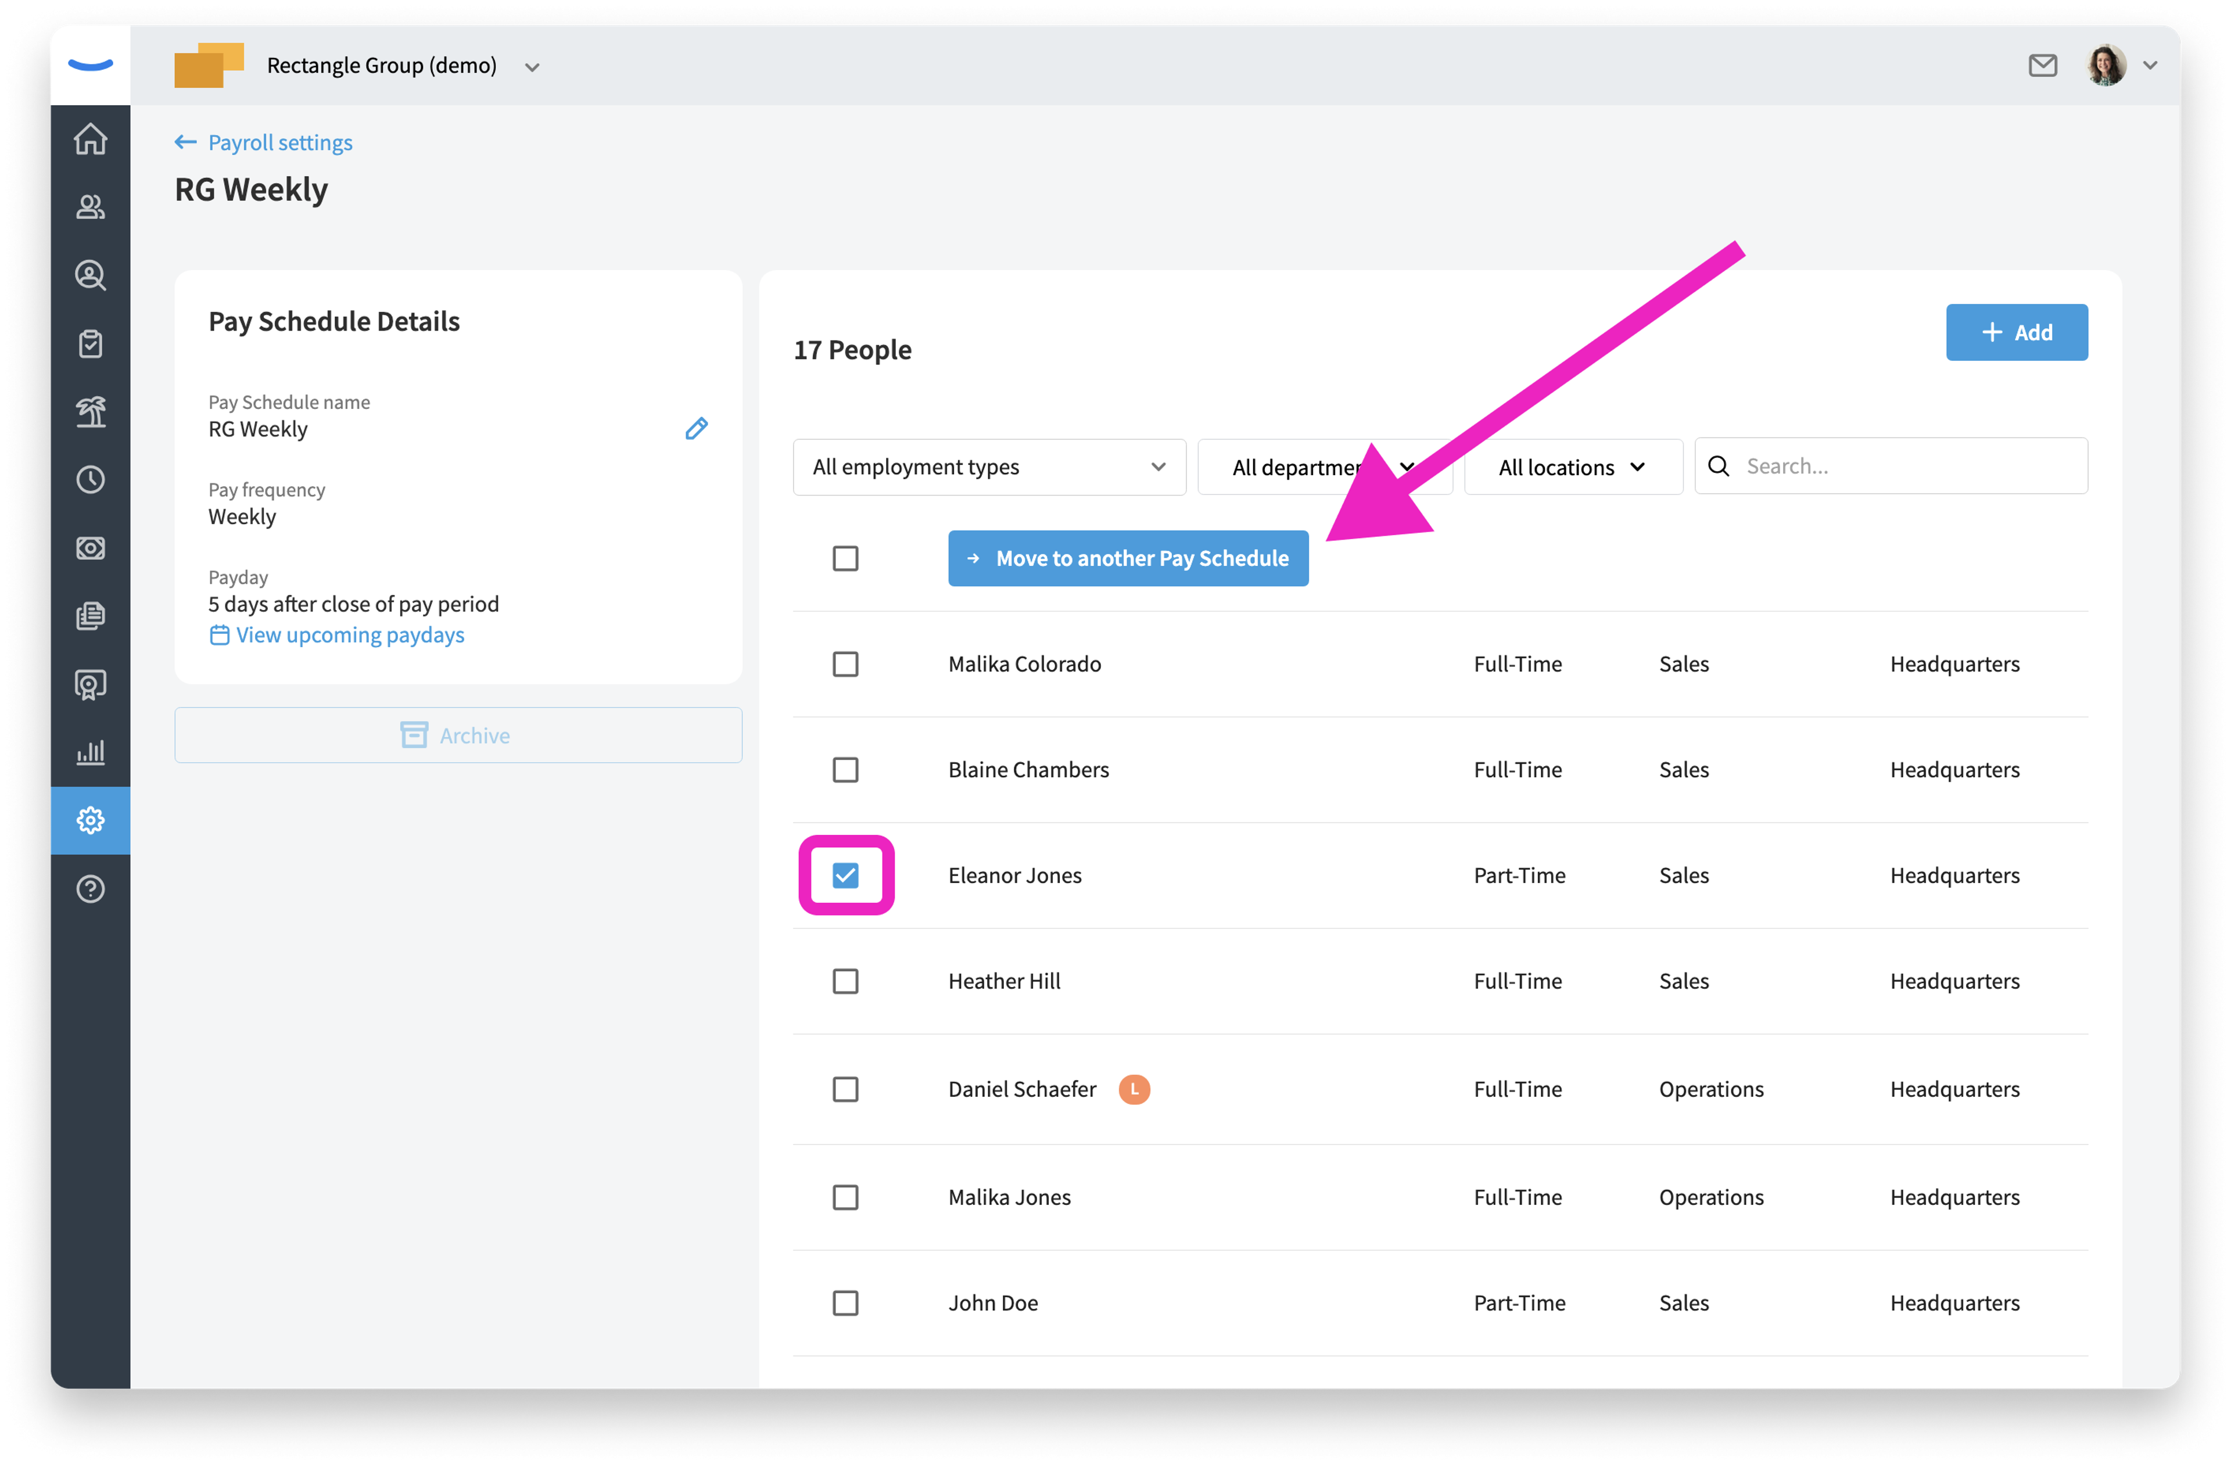Click Move to another Pay Schedule
This screenshot has width=2231, height=1464.
pyautogui.click(x=1128, y=559)
